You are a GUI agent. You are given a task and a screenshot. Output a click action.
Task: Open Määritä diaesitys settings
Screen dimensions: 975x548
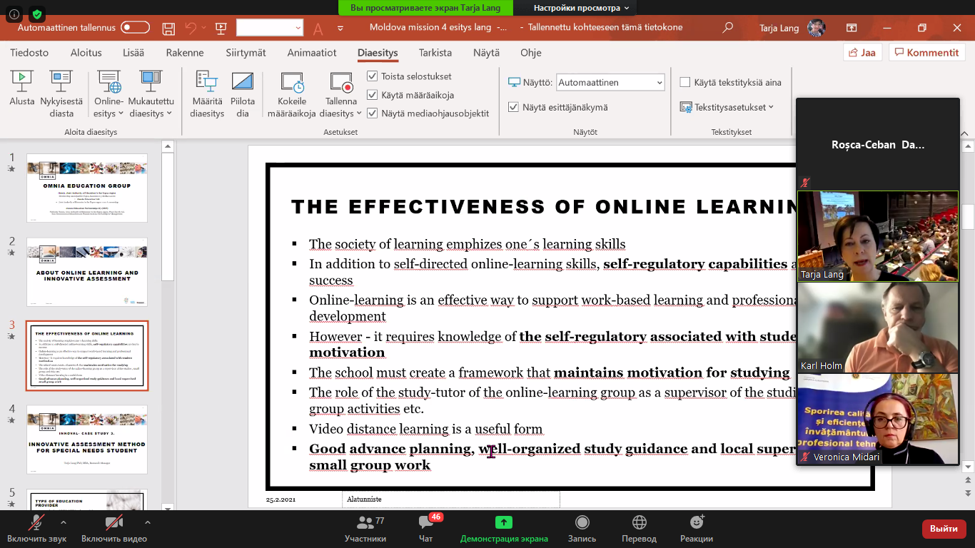pos(206,82)
